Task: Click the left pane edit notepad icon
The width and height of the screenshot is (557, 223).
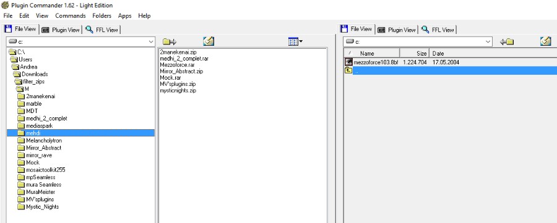Action: (209, 41)
